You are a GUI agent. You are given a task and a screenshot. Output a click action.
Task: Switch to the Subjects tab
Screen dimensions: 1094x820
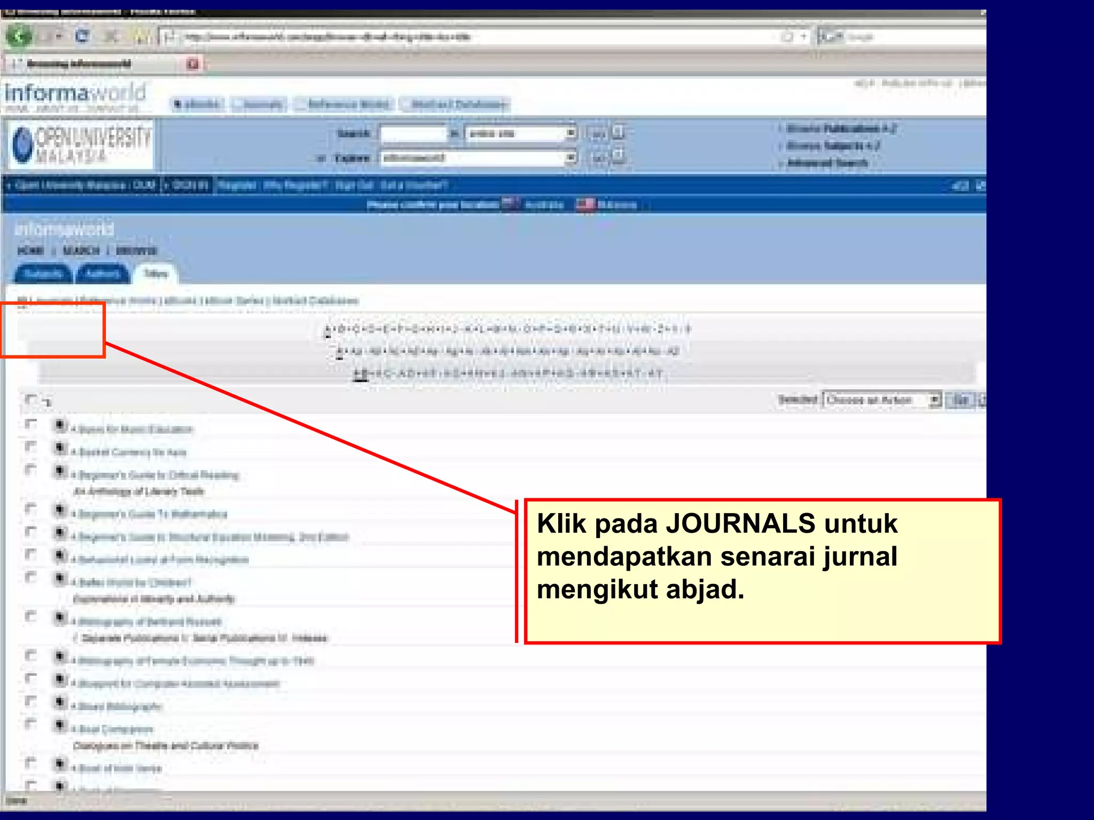click(x=43, y=274)
